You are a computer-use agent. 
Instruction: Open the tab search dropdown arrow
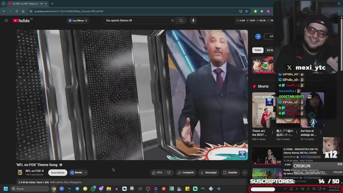(x=3, y=4)
